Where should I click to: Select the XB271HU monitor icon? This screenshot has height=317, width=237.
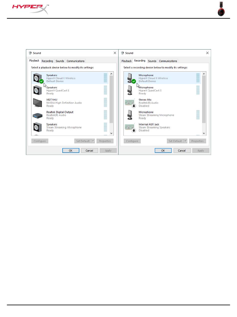(x=38, y=103)
